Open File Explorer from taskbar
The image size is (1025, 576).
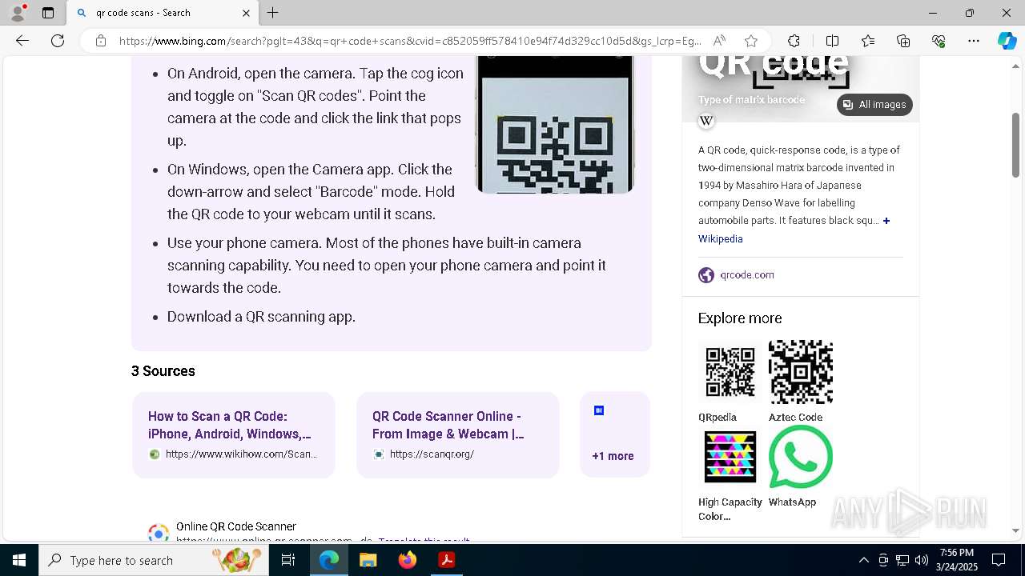368,560
